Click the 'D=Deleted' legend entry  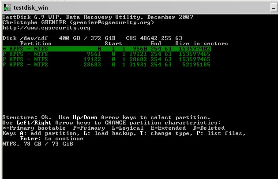click(209, 128)
